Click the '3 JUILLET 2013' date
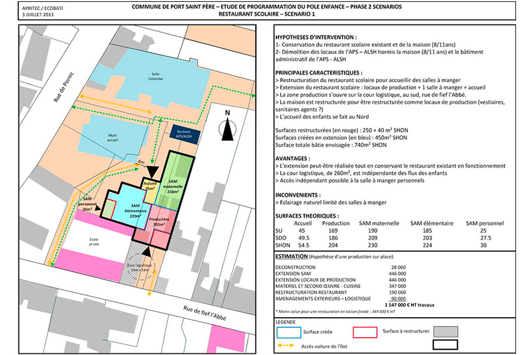This screenshot has height=355, width=532. pos(38,14)
